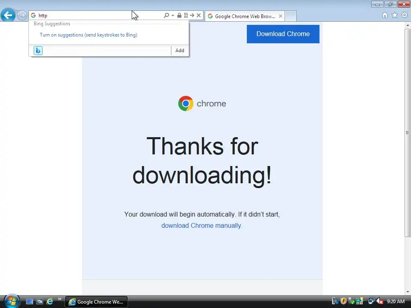Click the scrollbar up arrow

[407, 25]
